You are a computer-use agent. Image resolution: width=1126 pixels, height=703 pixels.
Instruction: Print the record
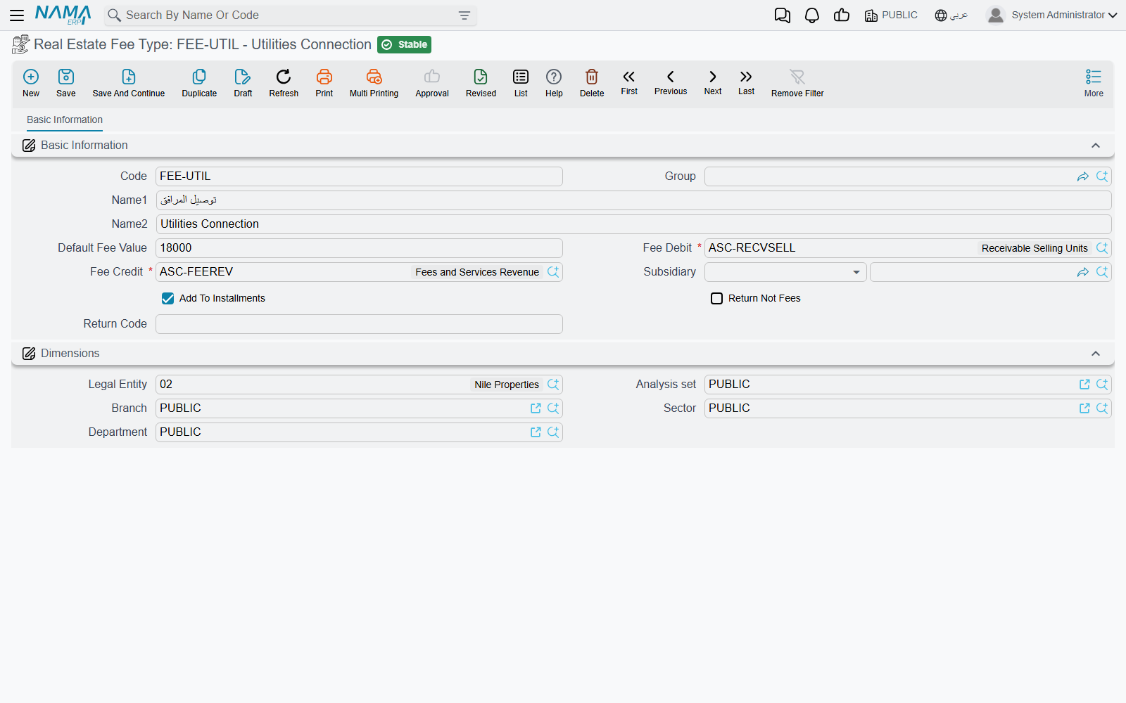click(324, 83)
